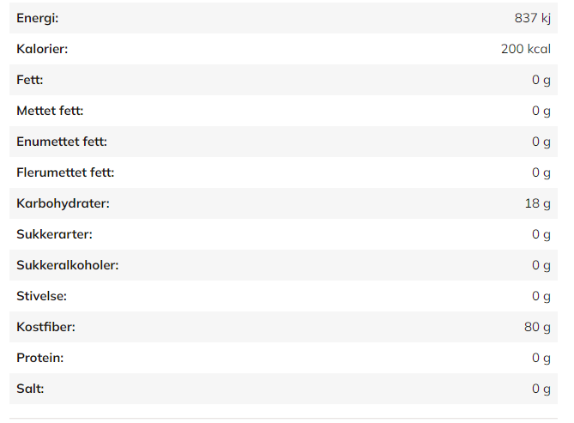Screen dimensions: 574x423
Task: Click the Stivelse row label
Action: (x=41, y=296)
